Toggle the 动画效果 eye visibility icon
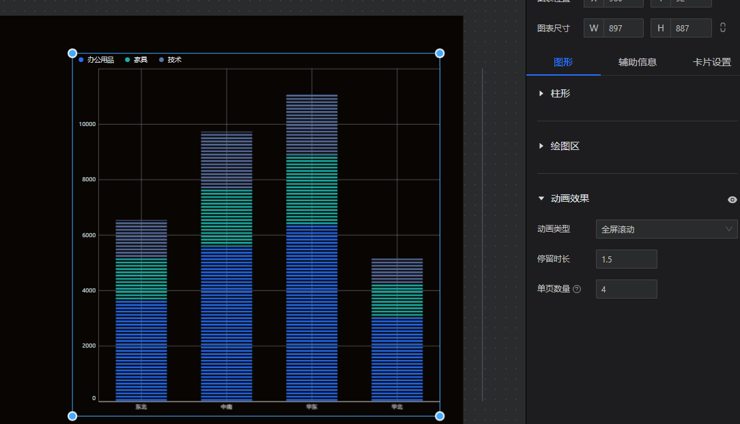This screenshot has height=424, width=740. pos(732,200)
